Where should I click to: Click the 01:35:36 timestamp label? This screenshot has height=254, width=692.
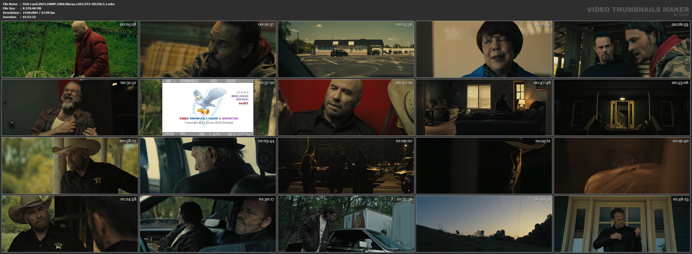tap(404, 199)
